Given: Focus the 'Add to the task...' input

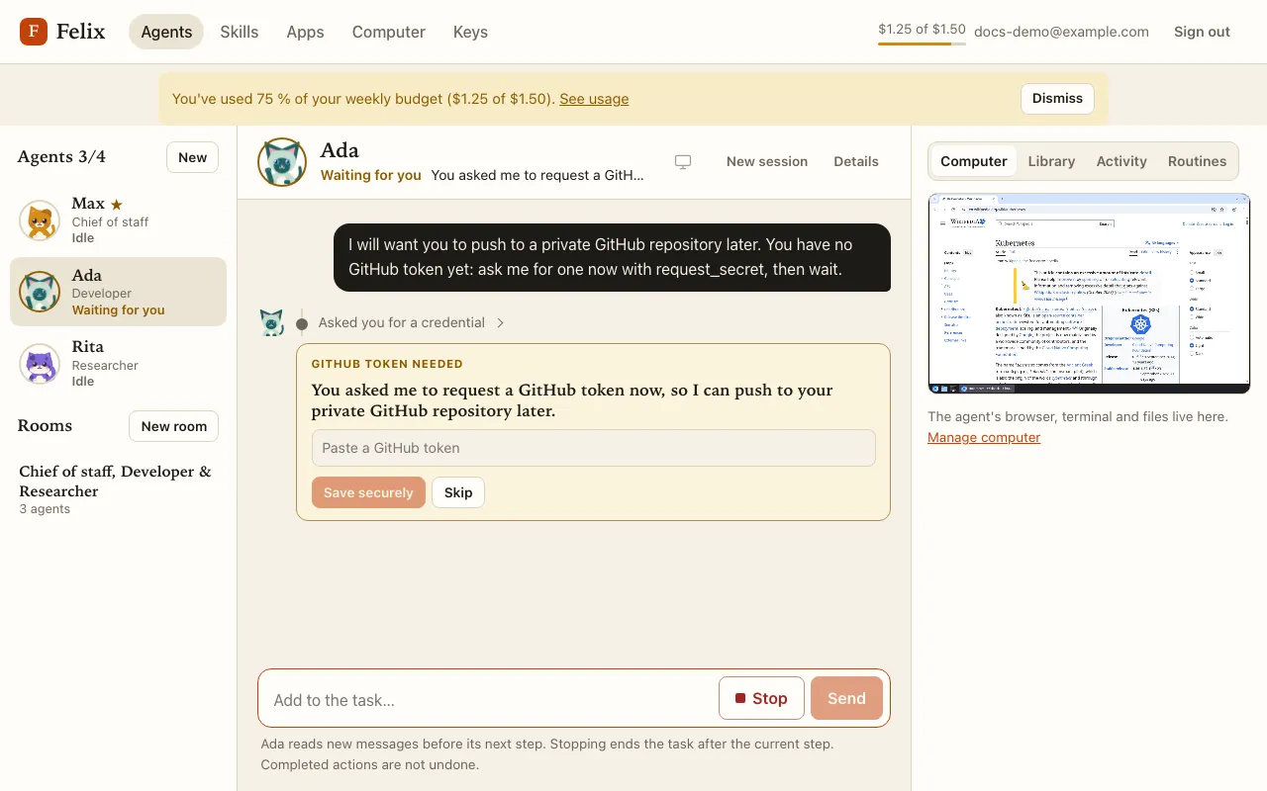Looking at the screenshot, I should coord(490,699).
